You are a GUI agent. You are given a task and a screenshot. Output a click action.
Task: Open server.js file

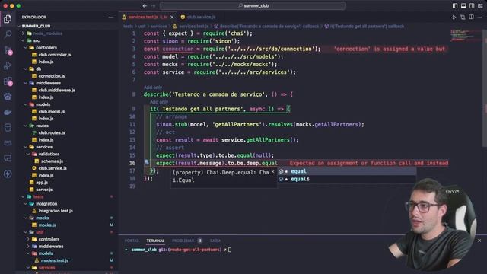coord(44,190)
